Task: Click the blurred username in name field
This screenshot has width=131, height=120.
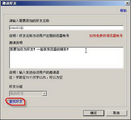Action: 17,28
